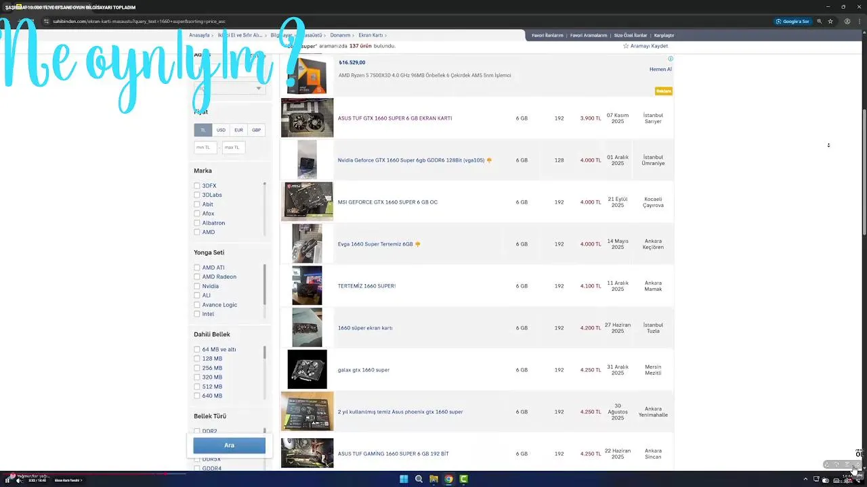Tick the 3DFX brand checkbox
867x487 pixels.
coord(197,185)
